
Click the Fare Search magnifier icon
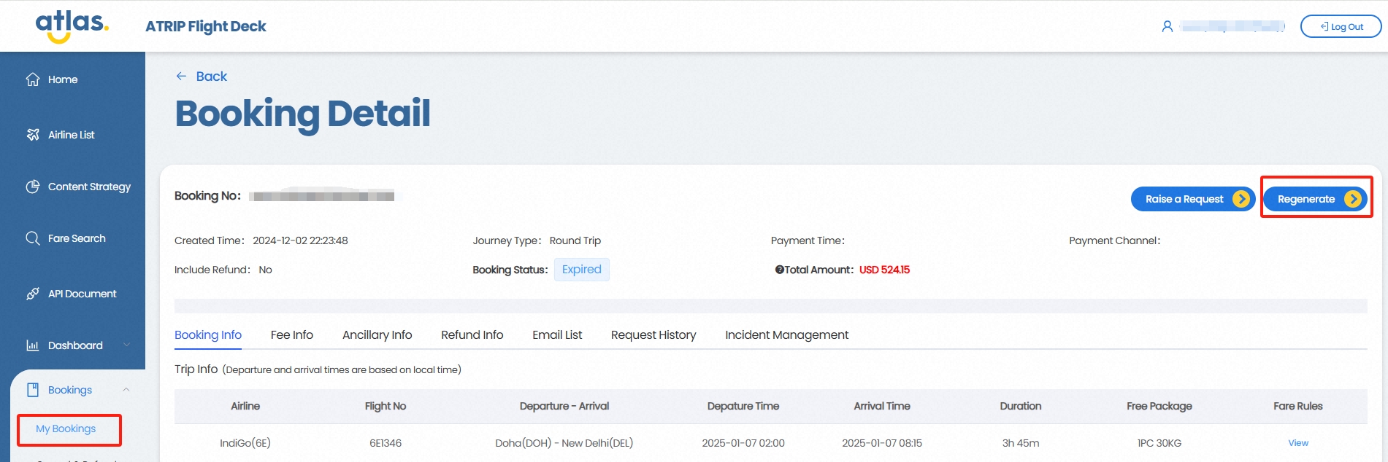33,238
